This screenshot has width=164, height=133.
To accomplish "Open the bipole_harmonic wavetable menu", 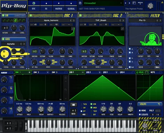I will click(51, 20).
